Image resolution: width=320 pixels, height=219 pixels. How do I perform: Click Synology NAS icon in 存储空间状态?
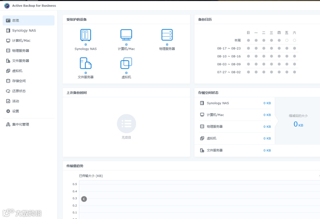point(202,103)
